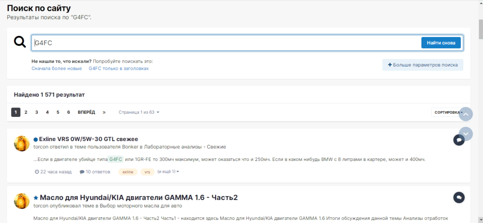Click the 22 часа назад timestamp
Image resolution: width=483 pixels, height=223 pixels.
pyautogui.click(x=53, y=172)
